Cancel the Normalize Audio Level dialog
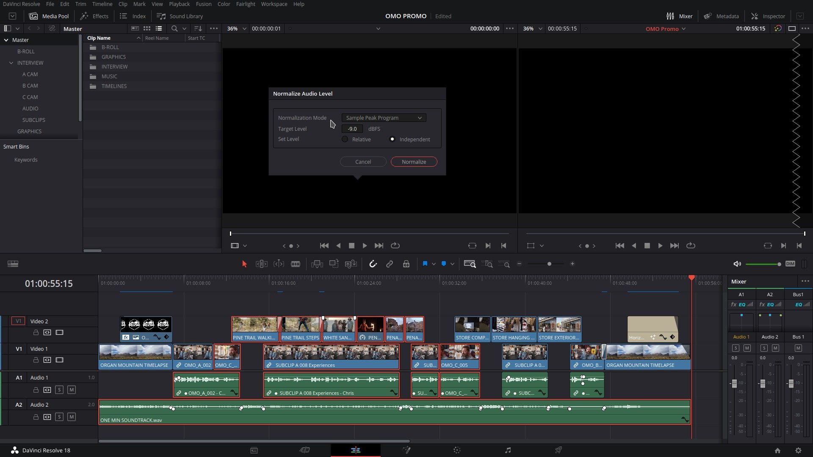 [x=363, y=162]
